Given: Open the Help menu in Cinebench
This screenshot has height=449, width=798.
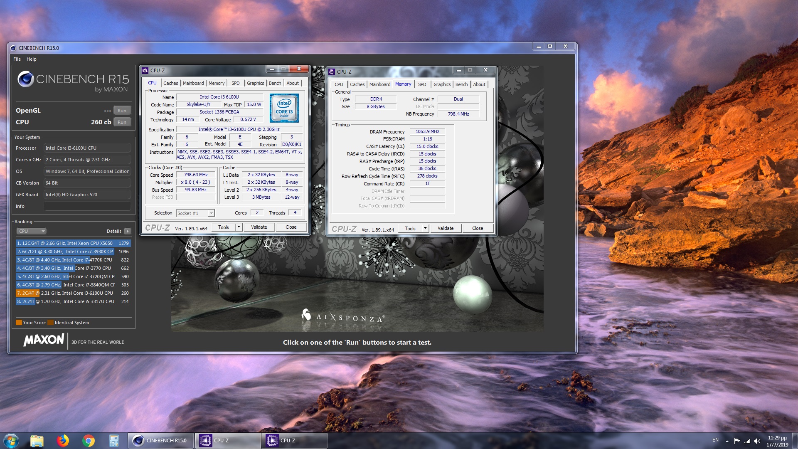Looking at the screenshot, I should [x=32, y=59].
